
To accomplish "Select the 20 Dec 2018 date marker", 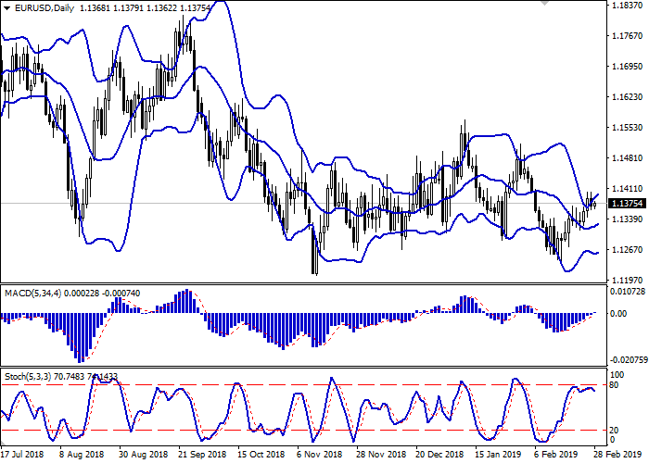I will pos(439,456).
